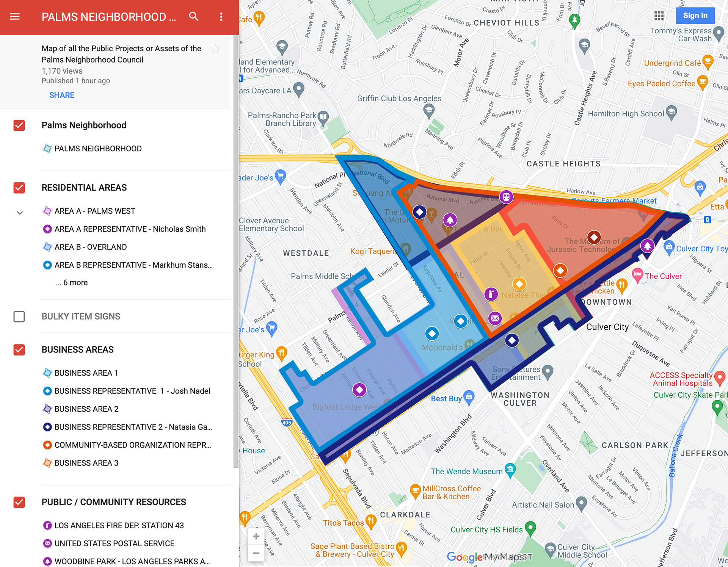Zoom in with the plus button
Screen dimensions: 728x567
256,536
